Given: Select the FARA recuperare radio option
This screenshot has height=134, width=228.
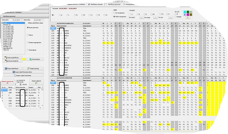Looking at the screenshot, I should pyautogui.click(x=114, y=17).
